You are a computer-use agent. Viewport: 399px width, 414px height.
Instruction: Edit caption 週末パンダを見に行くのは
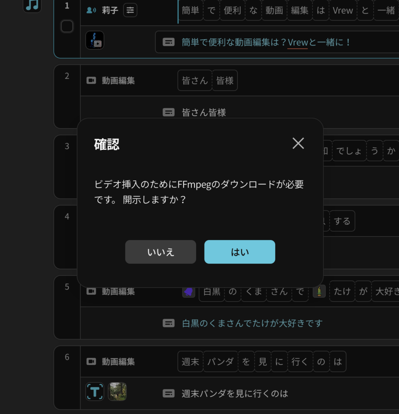(x=235, y=393)
